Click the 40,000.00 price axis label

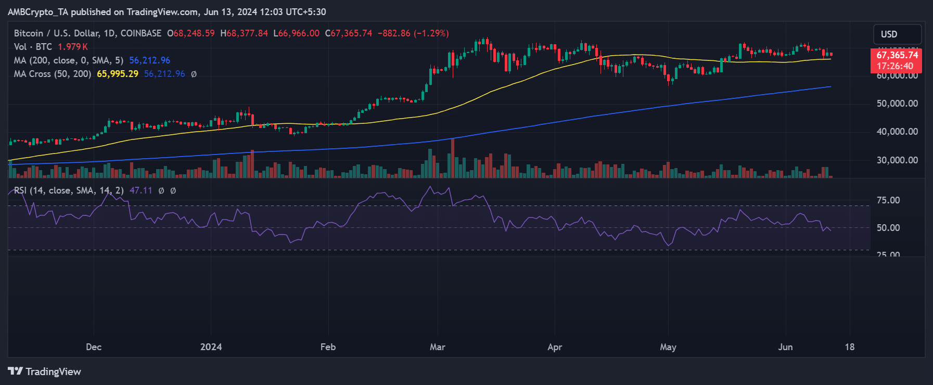897,132
